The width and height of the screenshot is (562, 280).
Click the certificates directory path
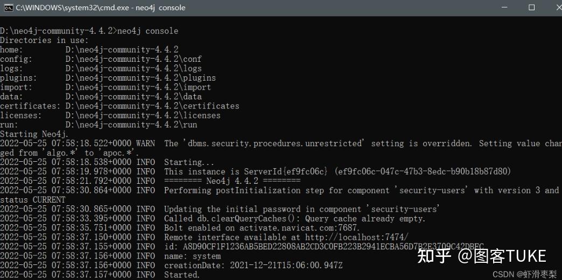152,106
